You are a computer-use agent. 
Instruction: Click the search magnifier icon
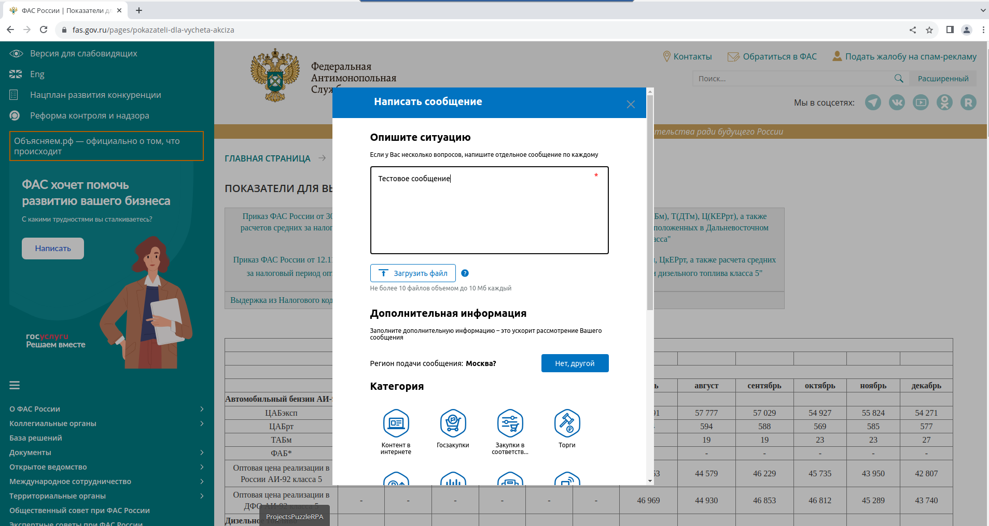899,78
